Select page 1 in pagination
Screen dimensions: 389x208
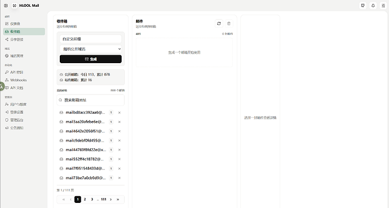pyautogui.click(x=78, y=200)
